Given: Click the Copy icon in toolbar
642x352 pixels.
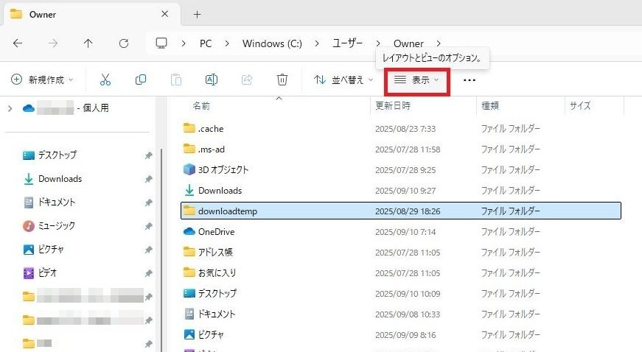Looking at the screenshot, I should (141, 80).
